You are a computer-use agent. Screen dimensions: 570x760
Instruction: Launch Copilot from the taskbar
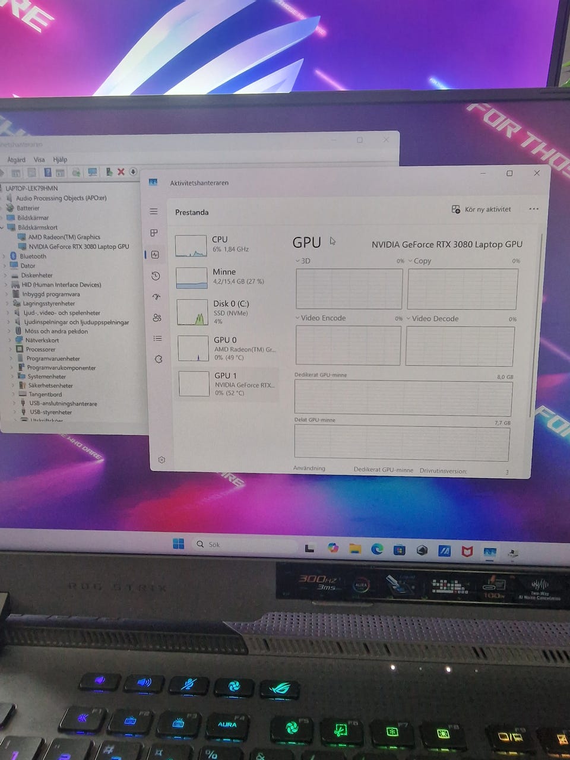tap(333, 548)
